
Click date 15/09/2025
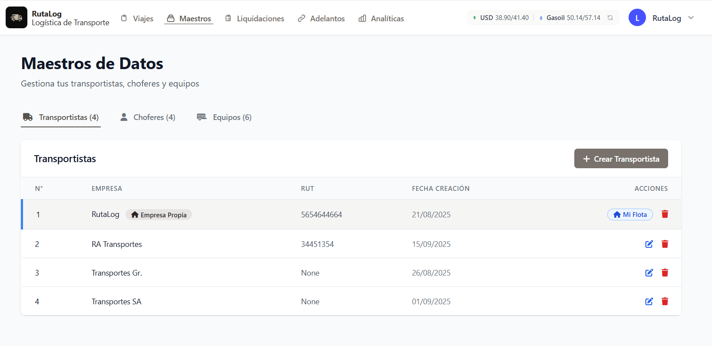coord(431,244)
